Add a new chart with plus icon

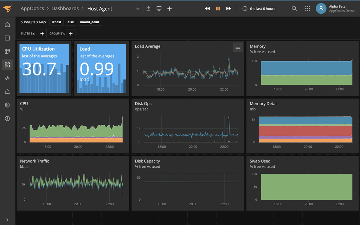pos(169,9)
